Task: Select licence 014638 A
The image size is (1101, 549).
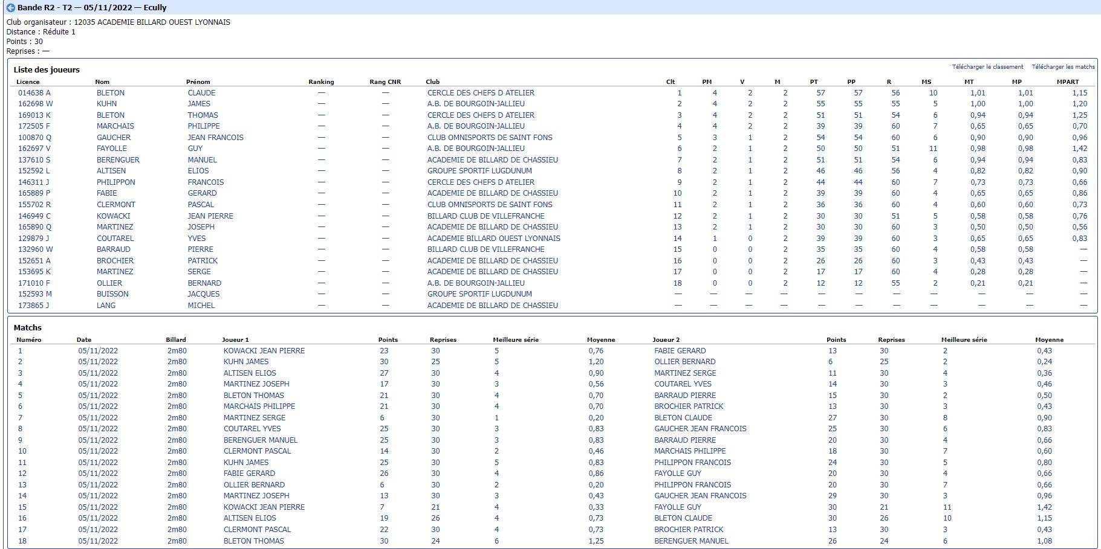Action: point(34,93)
